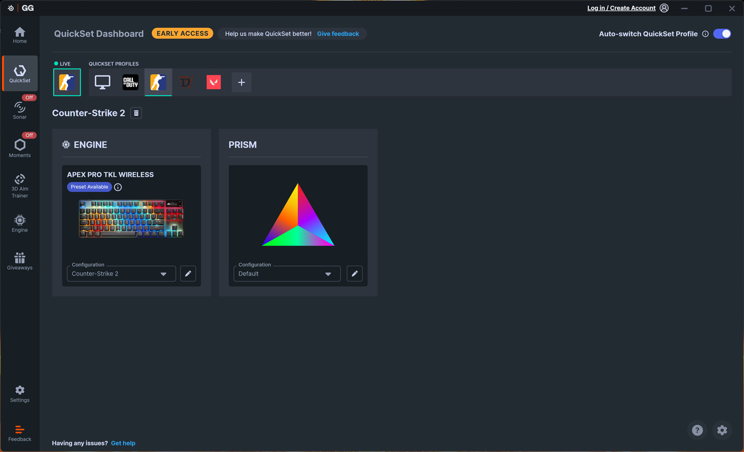Open the Giveaways section

20,261
